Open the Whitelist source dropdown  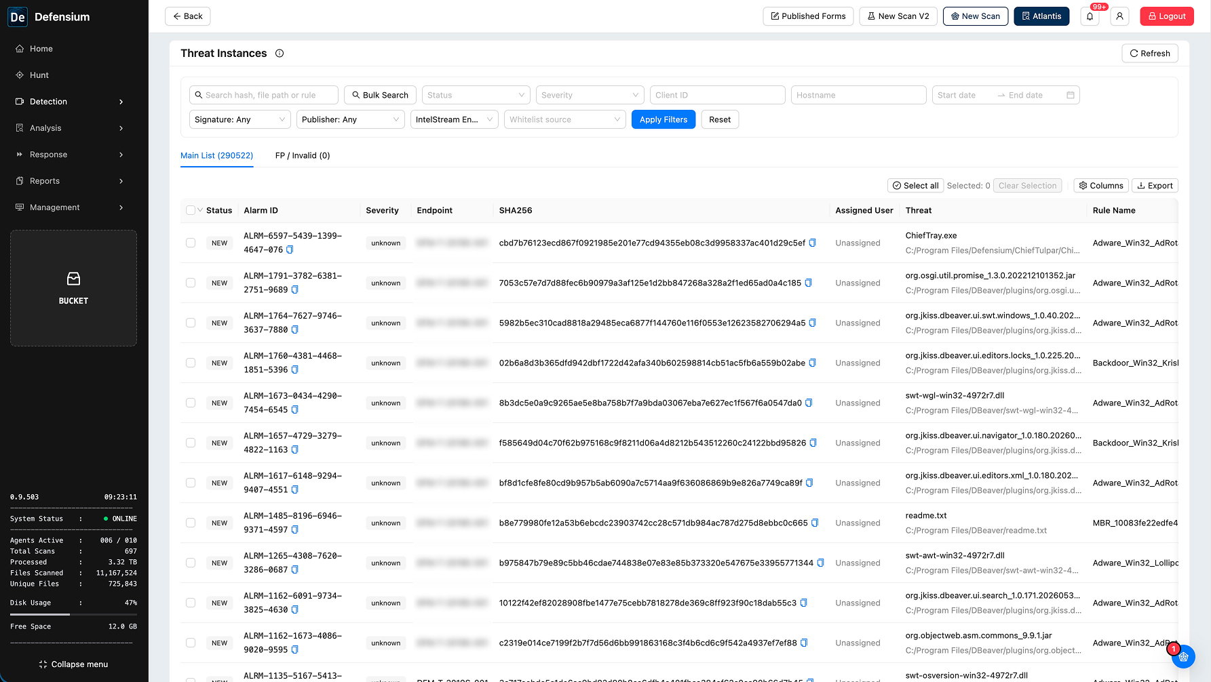(x=564, y=119)
